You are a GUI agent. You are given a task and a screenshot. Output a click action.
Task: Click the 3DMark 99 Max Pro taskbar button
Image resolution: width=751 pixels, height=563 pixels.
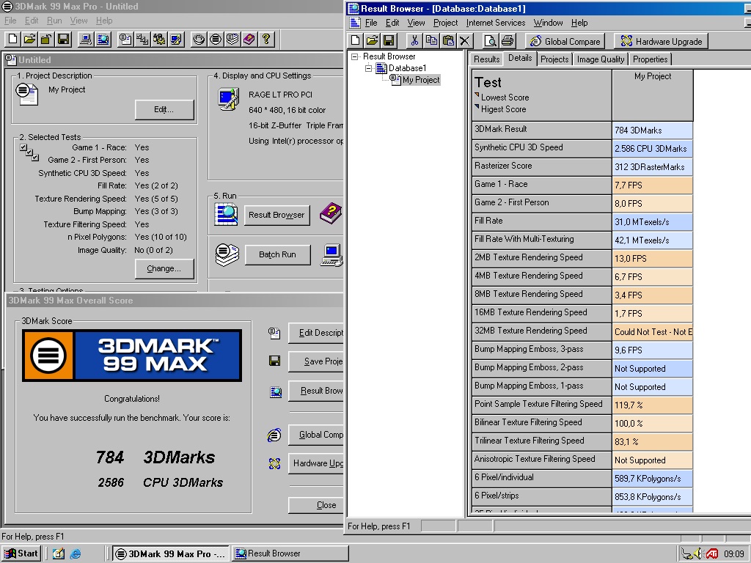[171, 554]
